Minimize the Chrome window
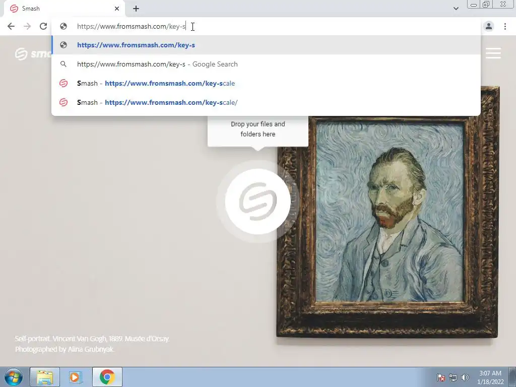The image size is (516, 387). click(474, 5)
